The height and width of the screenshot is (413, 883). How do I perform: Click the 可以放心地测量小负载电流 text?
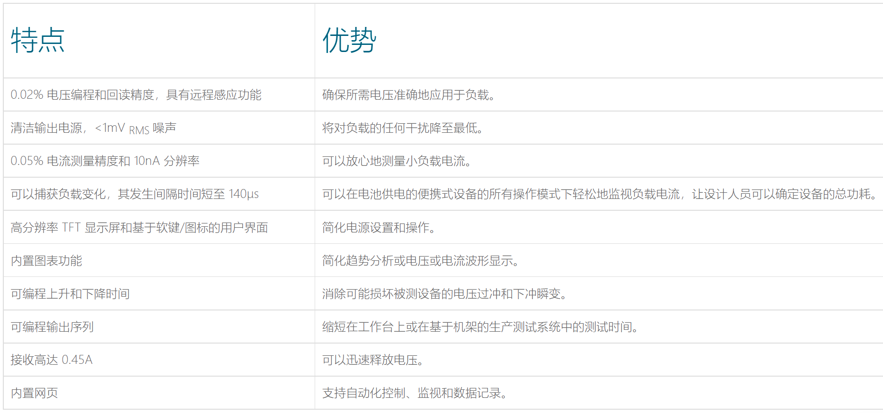(397, 161)
